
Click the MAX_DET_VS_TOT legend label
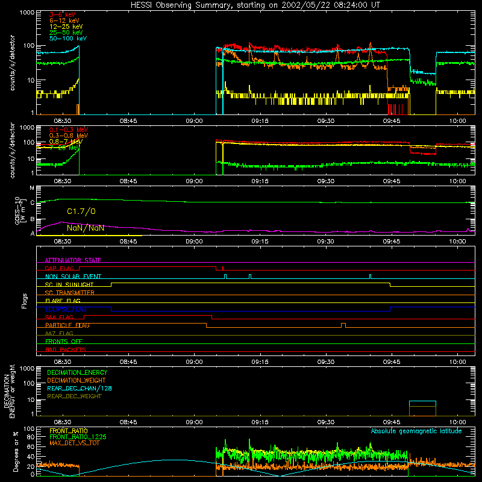(75, 443)
